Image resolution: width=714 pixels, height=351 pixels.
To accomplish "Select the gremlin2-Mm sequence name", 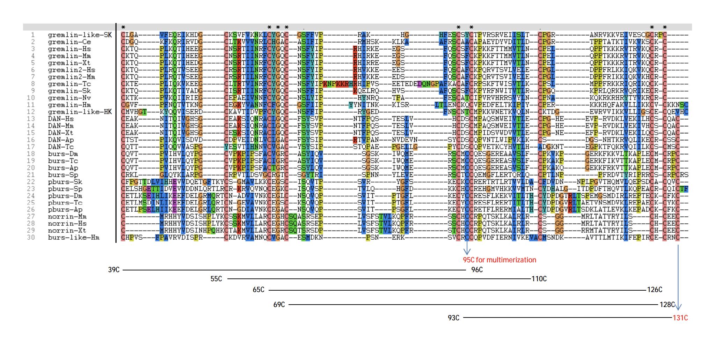I will [x=71, y=77].
